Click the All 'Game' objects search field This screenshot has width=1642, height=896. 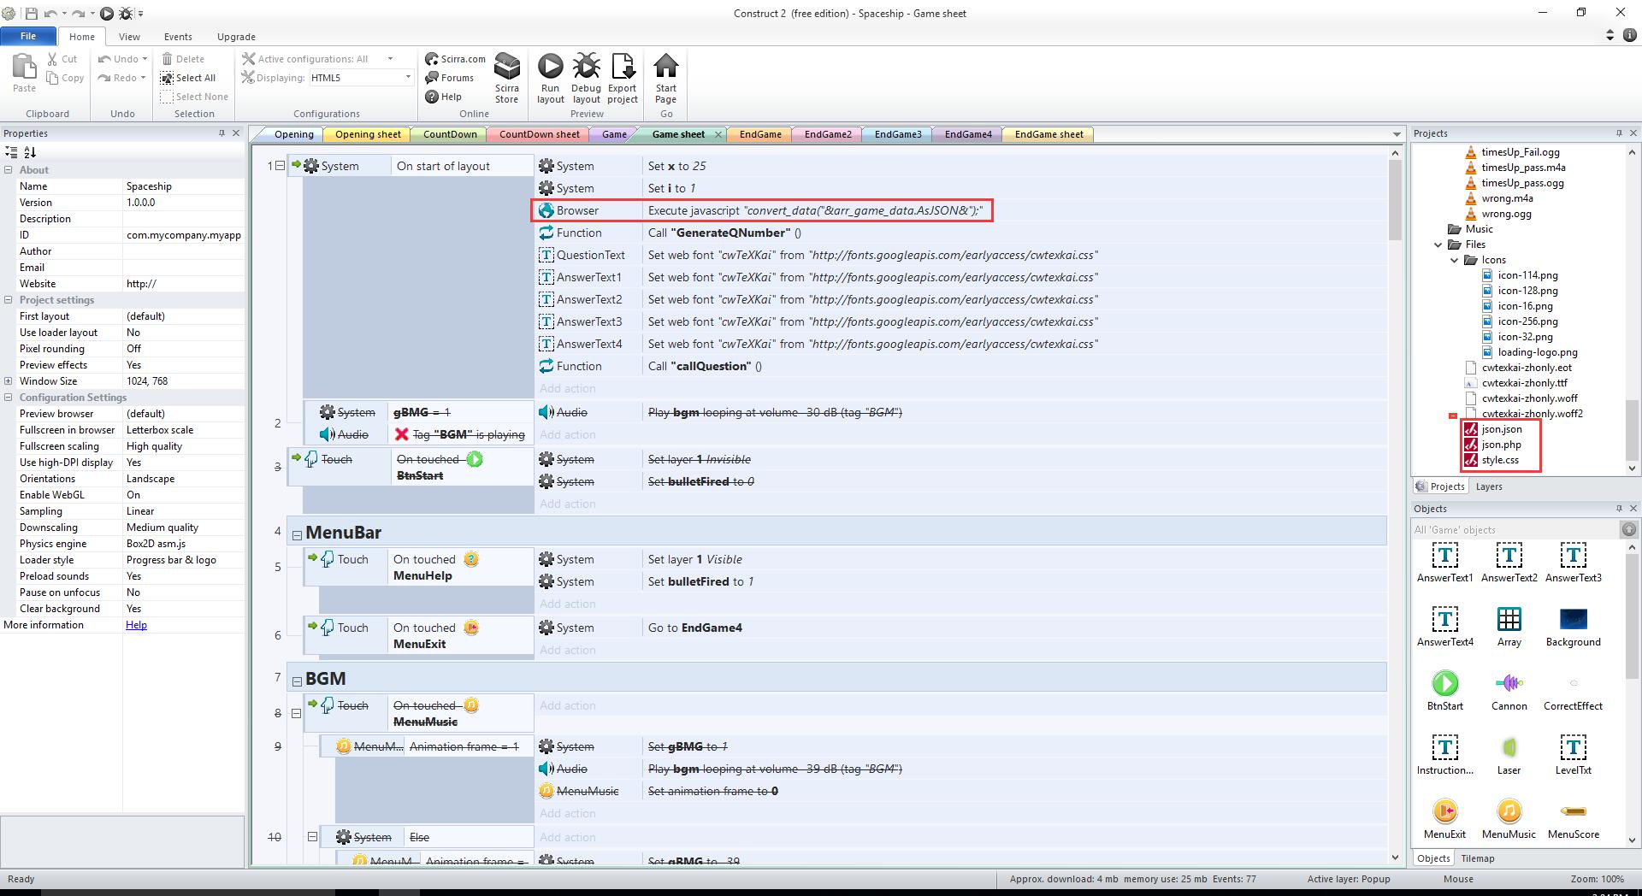tap(1515, 530)
